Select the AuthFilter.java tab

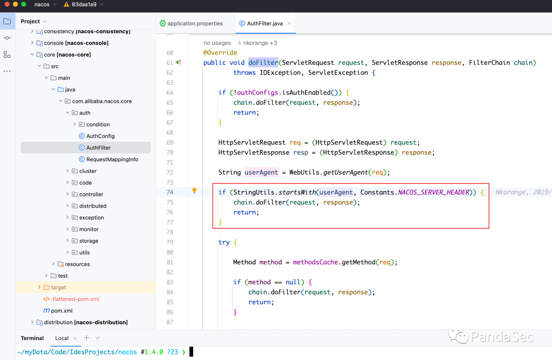(265, 23)
